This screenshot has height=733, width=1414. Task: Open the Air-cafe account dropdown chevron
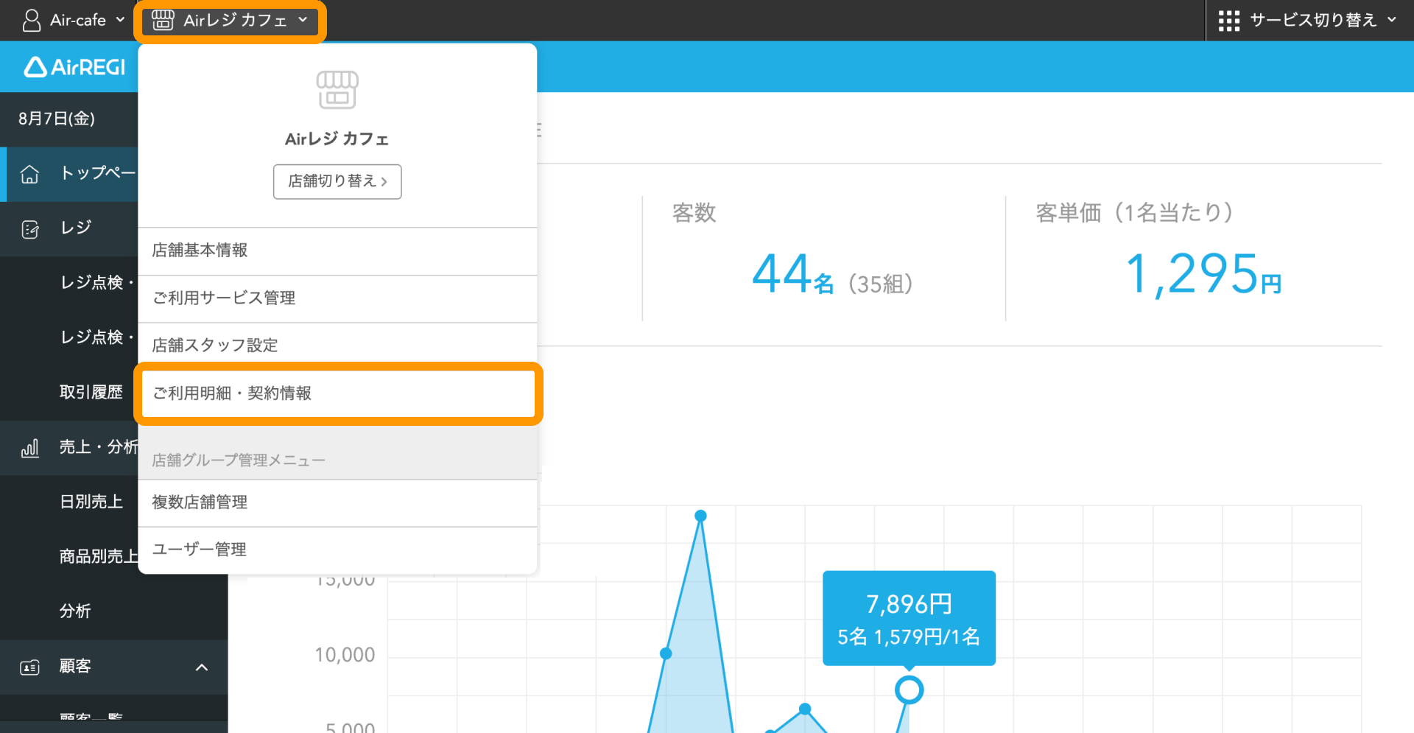(x=120, y=20)
